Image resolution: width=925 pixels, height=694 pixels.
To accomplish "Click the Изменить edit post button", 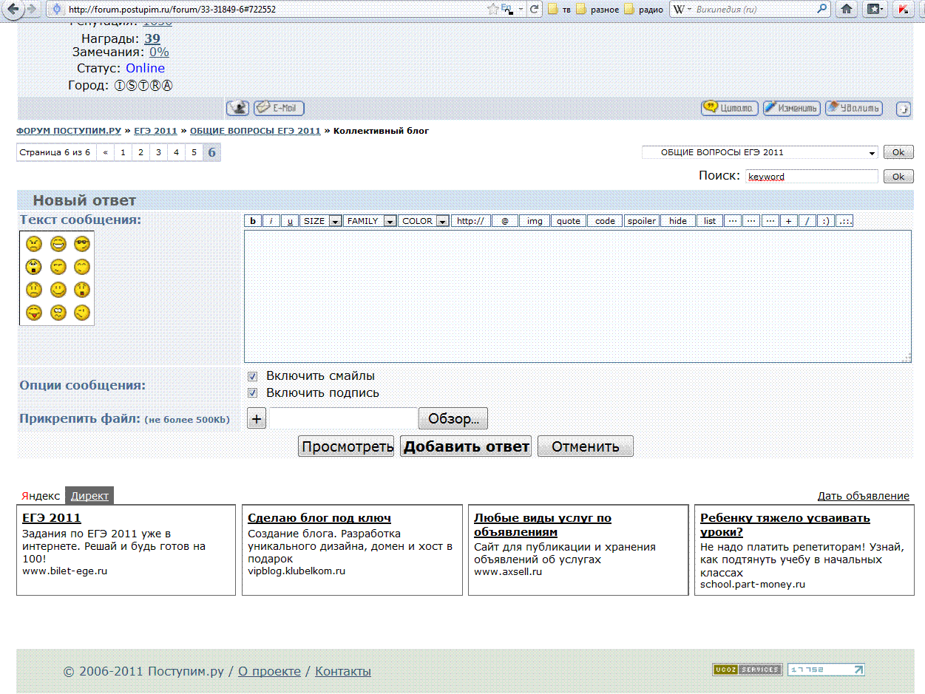I will point(791,108).
